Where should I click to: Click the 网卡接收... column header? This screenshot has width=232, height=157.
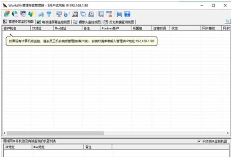point(211,28)
